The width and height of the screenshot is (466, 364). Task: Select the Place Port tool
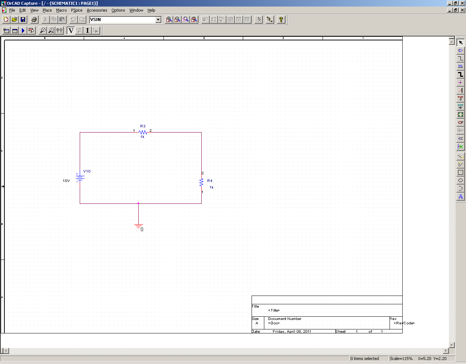(461, 123)
